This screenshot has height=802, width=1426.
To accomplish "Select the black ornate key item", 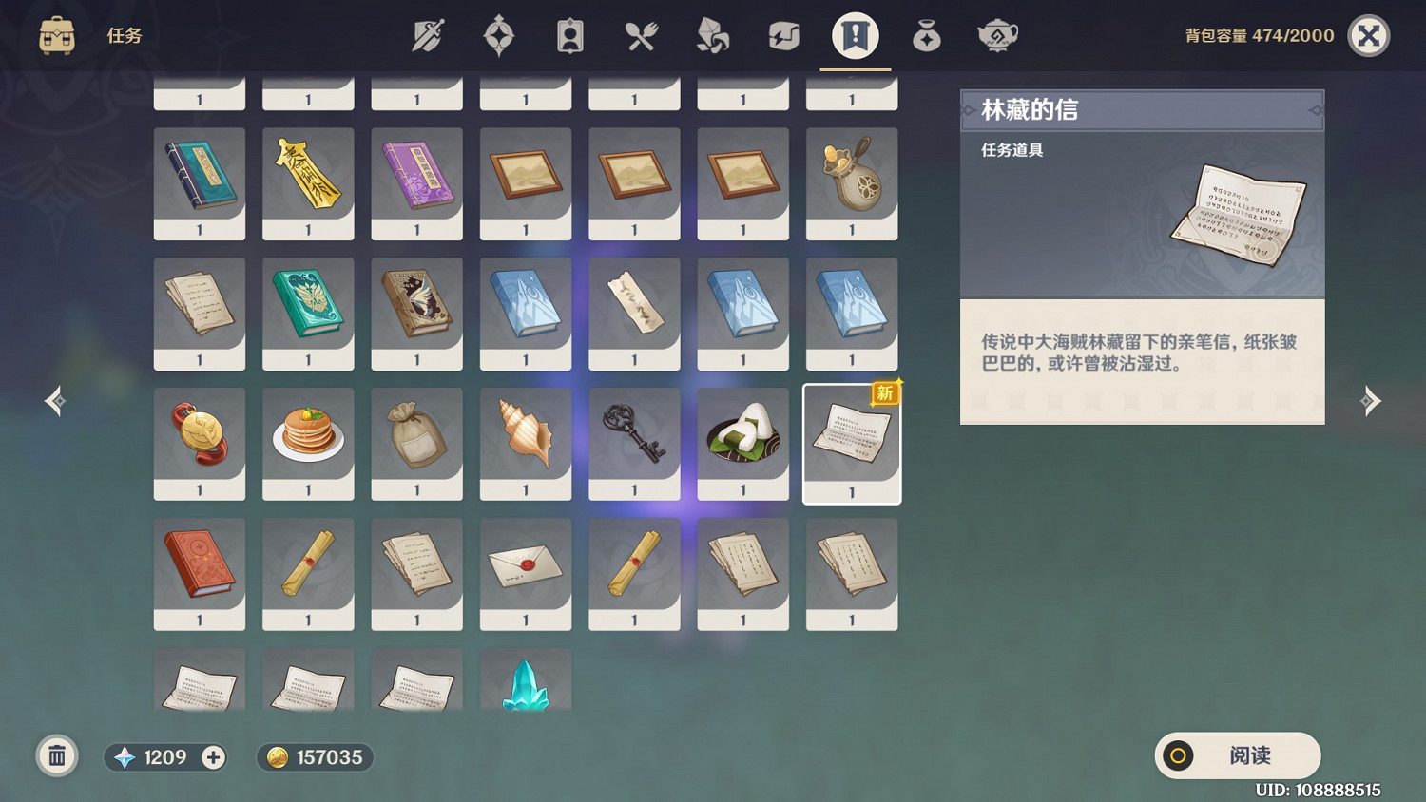I will tap(634, 444).
